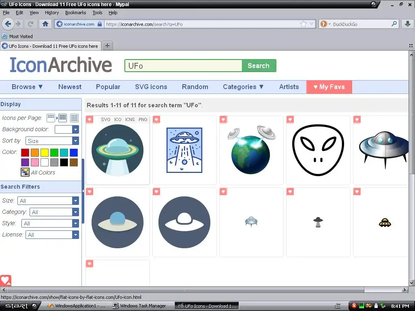Filter by the purple color swatch
The height and width of the screenshot is (311, 415).
25,162
